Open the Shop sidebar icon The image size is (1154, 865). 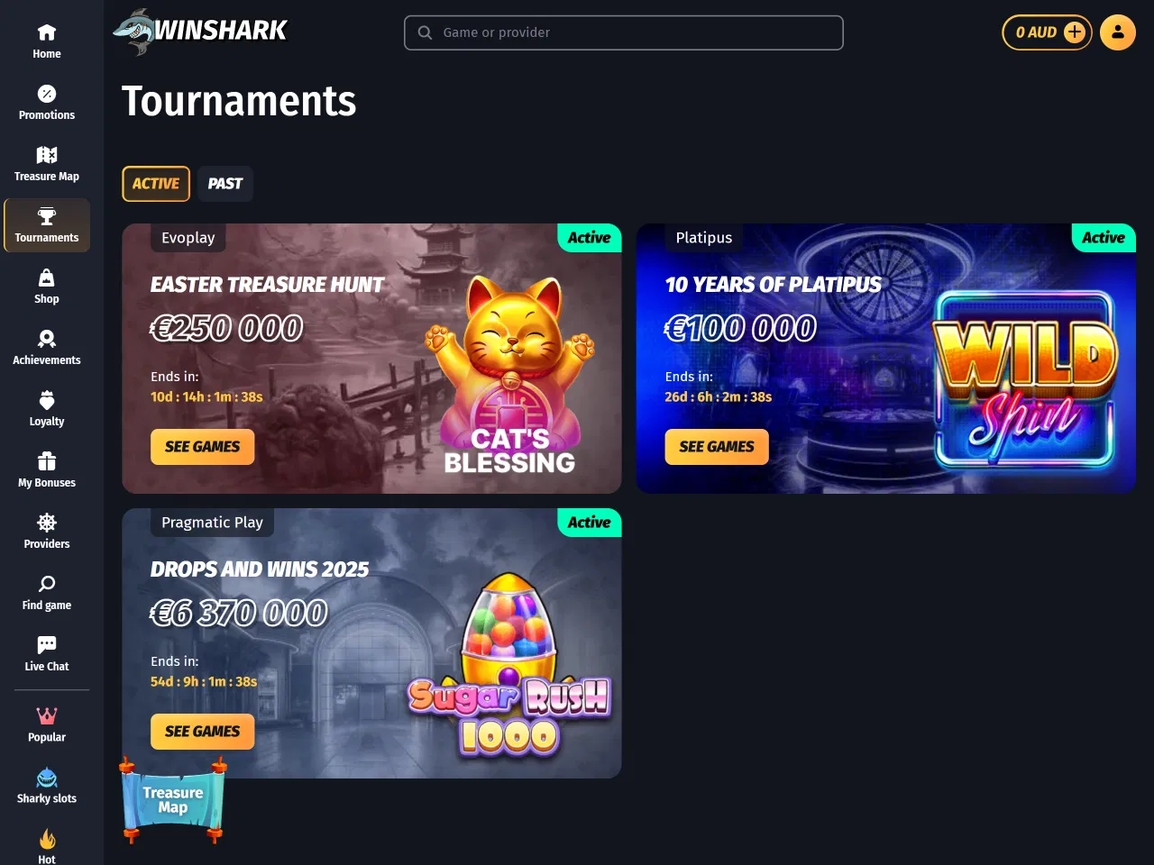coord(47,278)
